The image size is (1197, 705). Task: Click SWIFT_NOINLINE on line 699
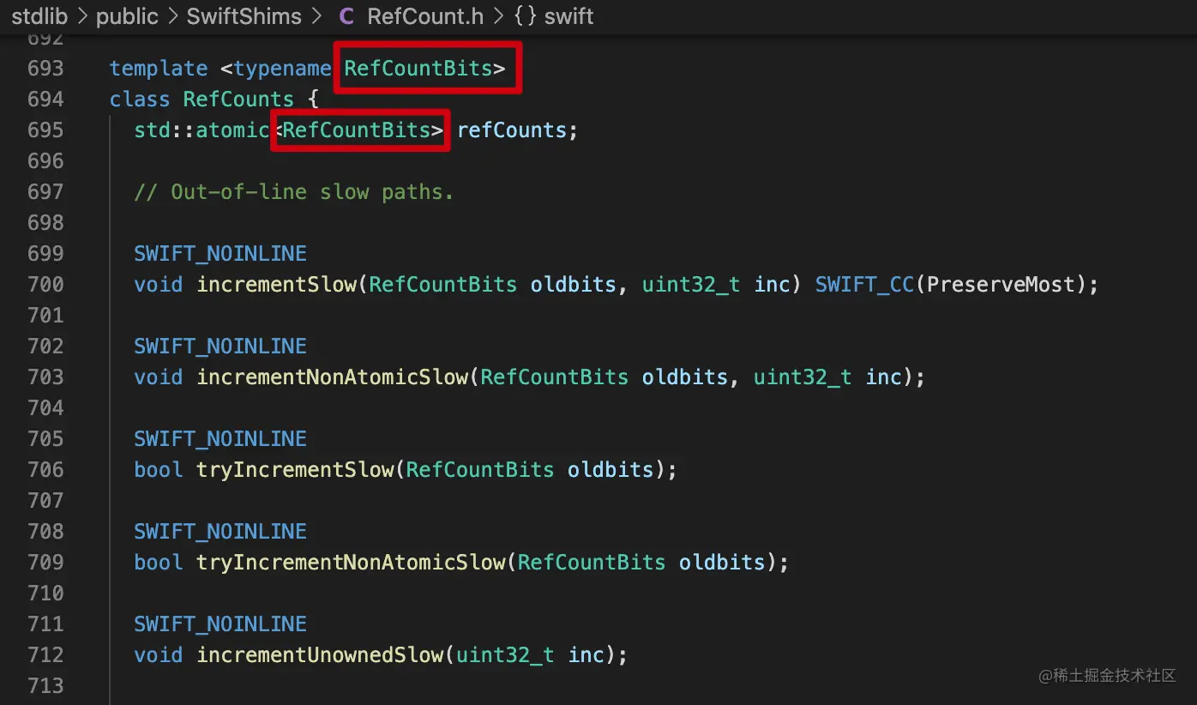[x=220, y=254]
